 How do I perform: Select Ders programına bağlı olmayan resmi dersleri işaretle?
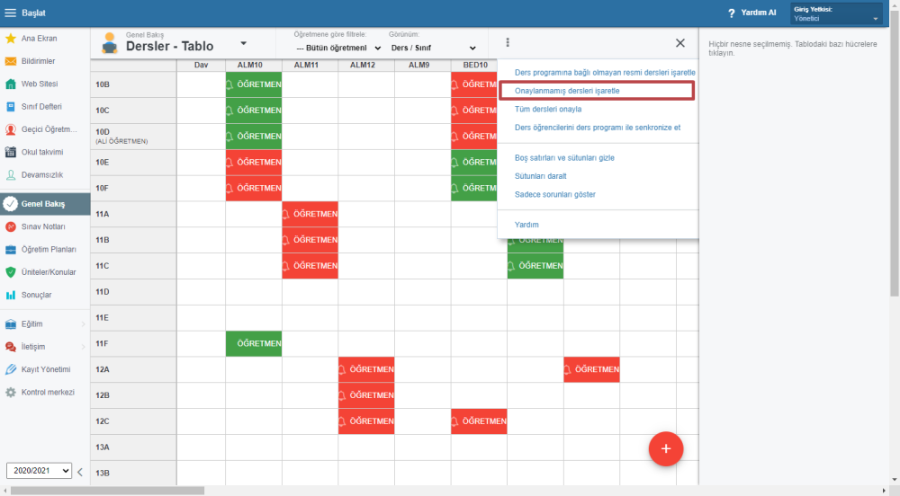tap(605, 73)
